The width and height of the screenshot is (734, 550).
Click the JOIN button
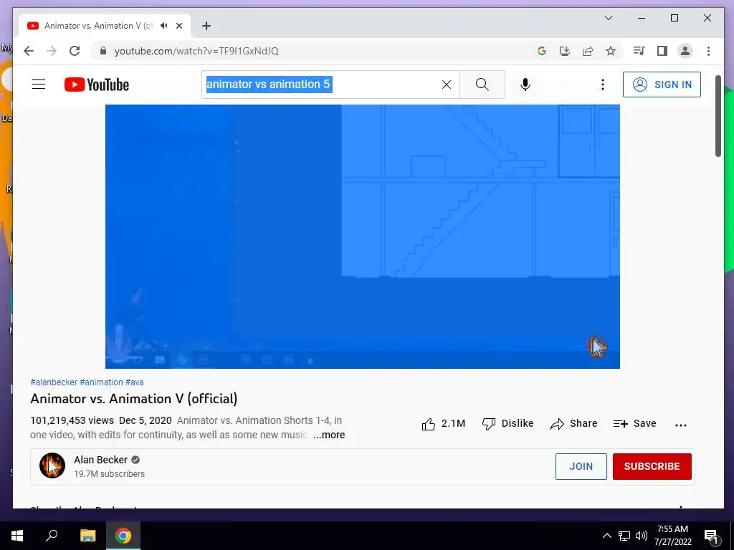tap(581, 466)
